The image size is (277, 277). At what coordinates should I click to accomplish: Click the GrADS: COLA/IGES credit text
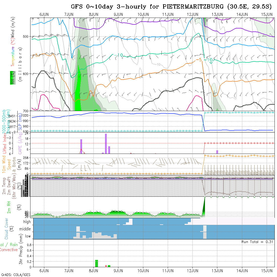(x=16, y=275)
